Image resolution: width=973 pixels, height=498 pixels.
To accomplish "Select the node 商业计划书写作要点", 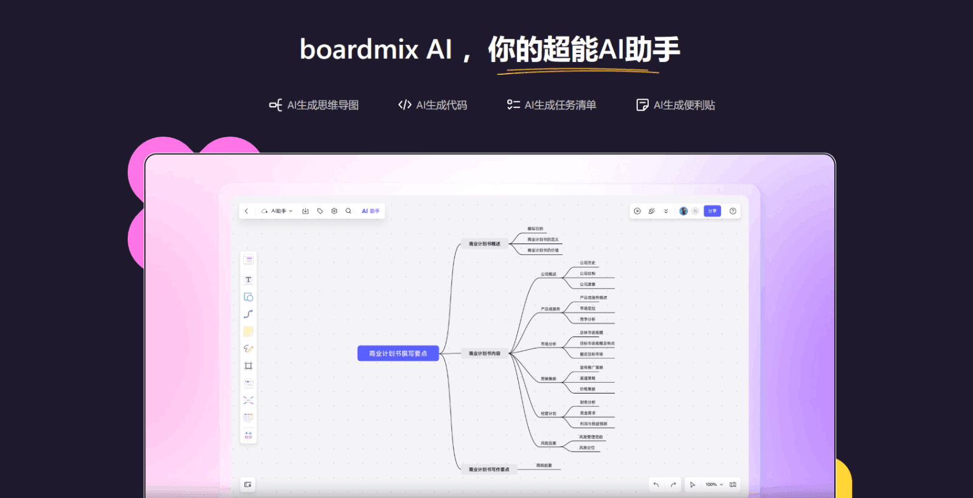I will (489, 469).
